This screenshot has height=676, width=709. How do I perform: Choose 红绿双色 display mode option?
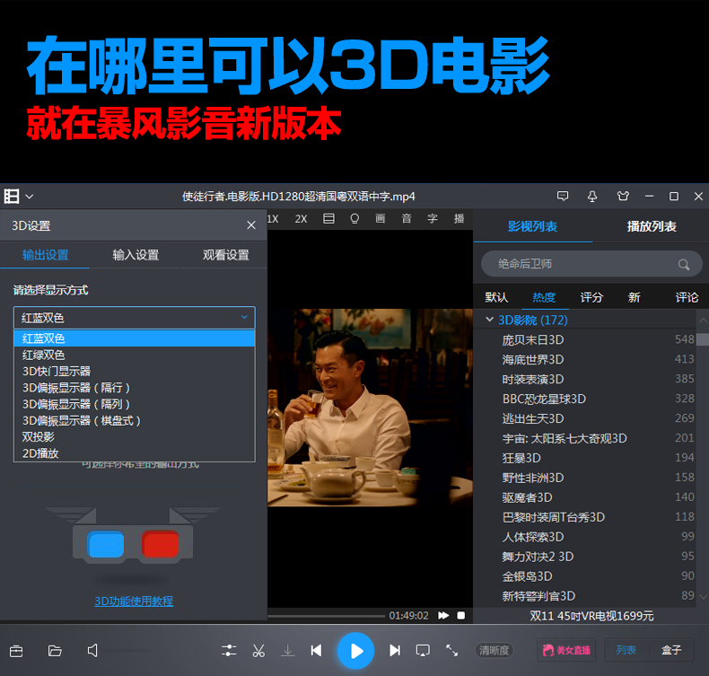tap(135, 355)
